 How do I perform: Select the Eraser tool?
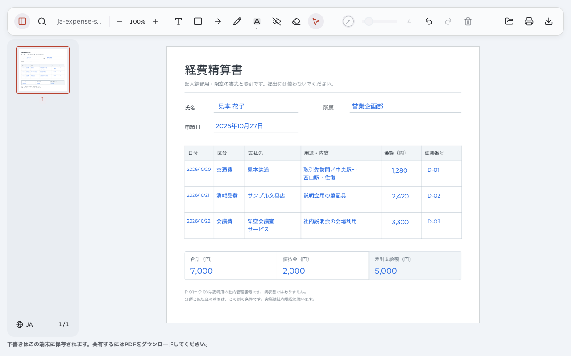pyautogui.click(x=296, y=21)
